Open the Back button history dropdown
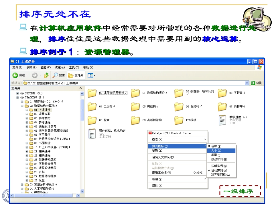 click(28, 75)
